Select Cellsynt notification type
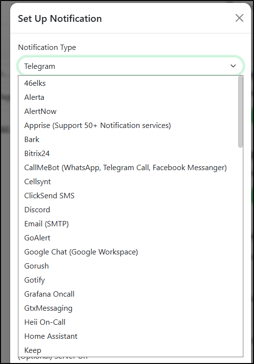 point(128,182)
